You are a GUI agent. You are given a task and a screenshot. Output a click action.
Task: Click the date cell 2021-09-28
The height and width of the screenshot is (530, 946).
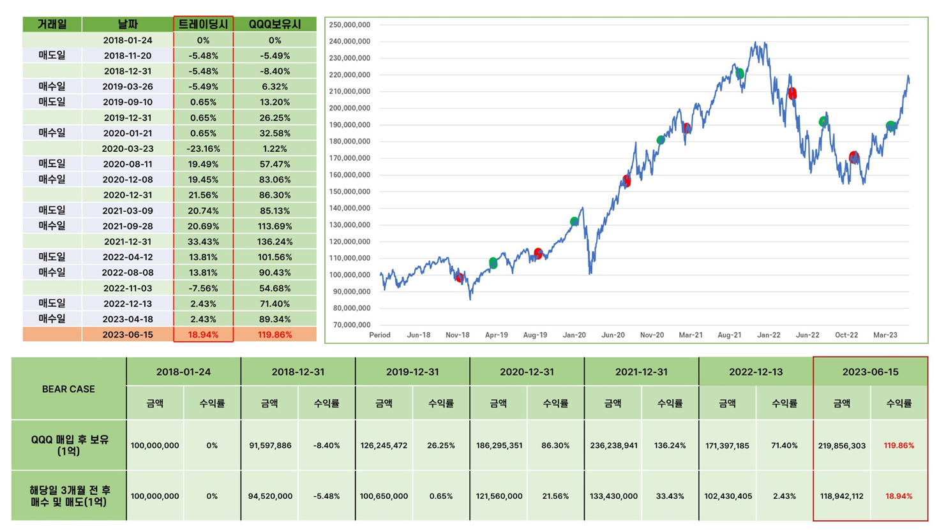pos(128,226)
